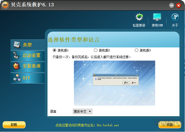Switch to the DIY tab

point(28,78)
